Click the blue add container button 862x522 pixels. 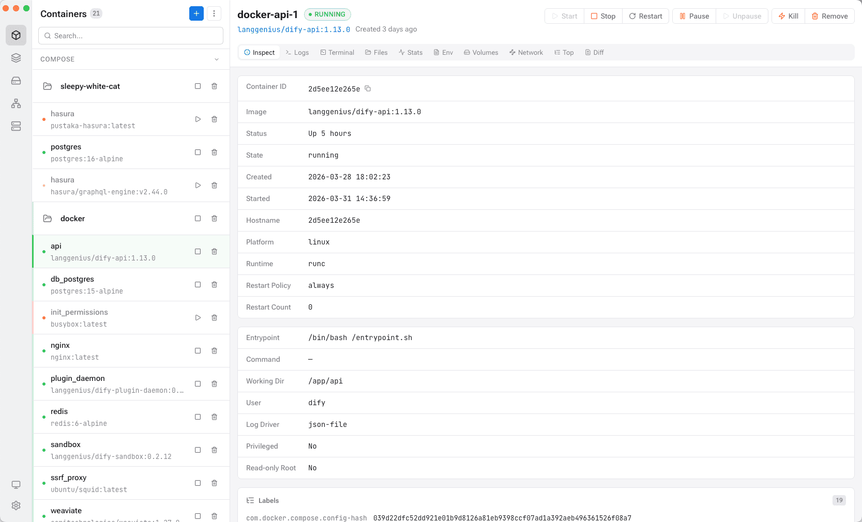click(196, 13)
